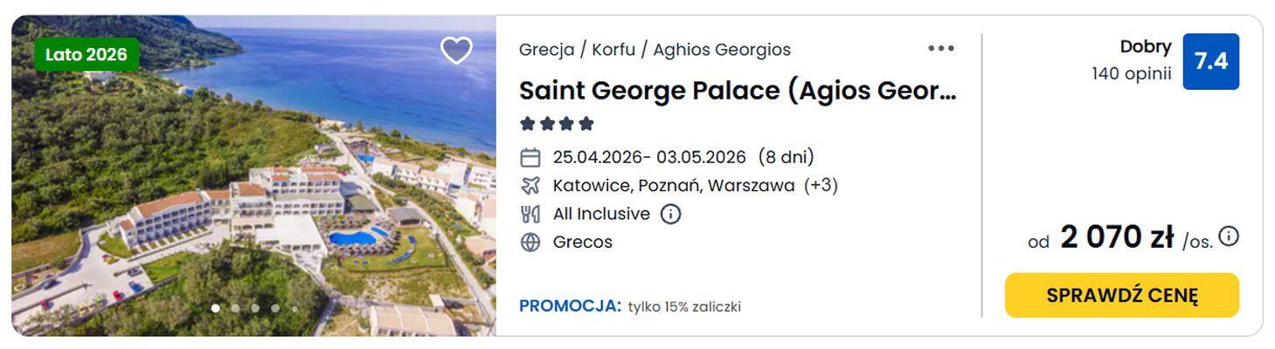Click the globe tour operator icon

[530, 243]
